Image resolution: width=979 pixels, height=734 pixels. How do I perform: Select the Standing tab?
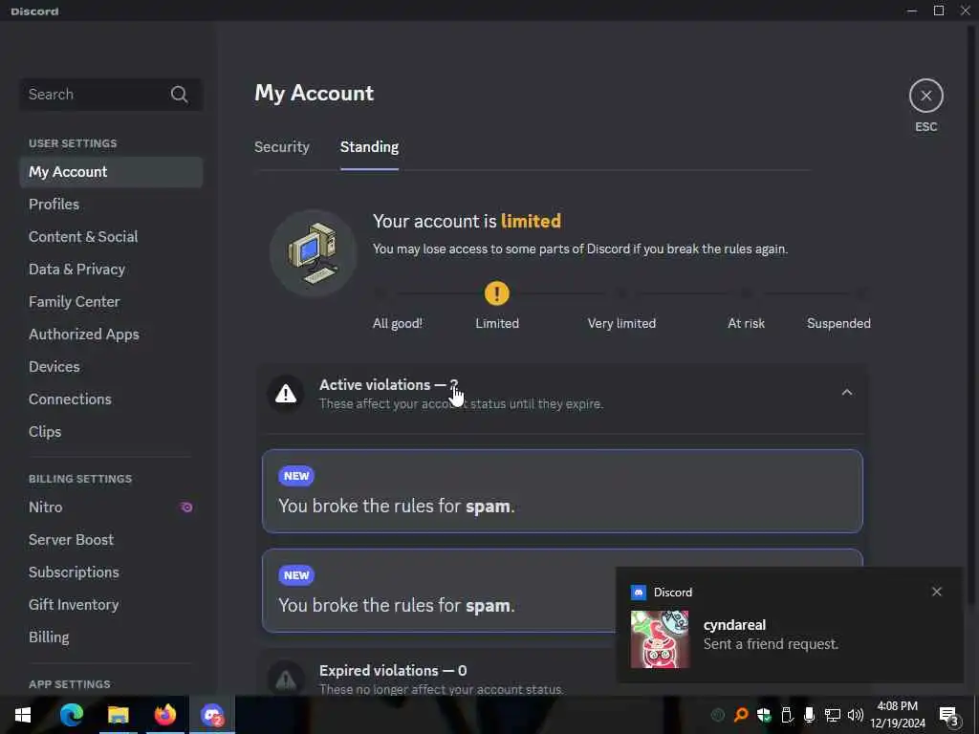point(369,146)
